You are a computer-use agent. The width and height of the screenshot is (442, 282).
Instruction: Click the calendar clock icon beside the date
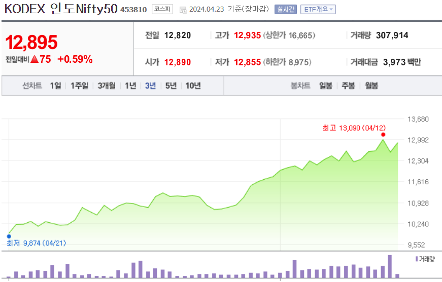pyautogui.click(x=183, y=11)
